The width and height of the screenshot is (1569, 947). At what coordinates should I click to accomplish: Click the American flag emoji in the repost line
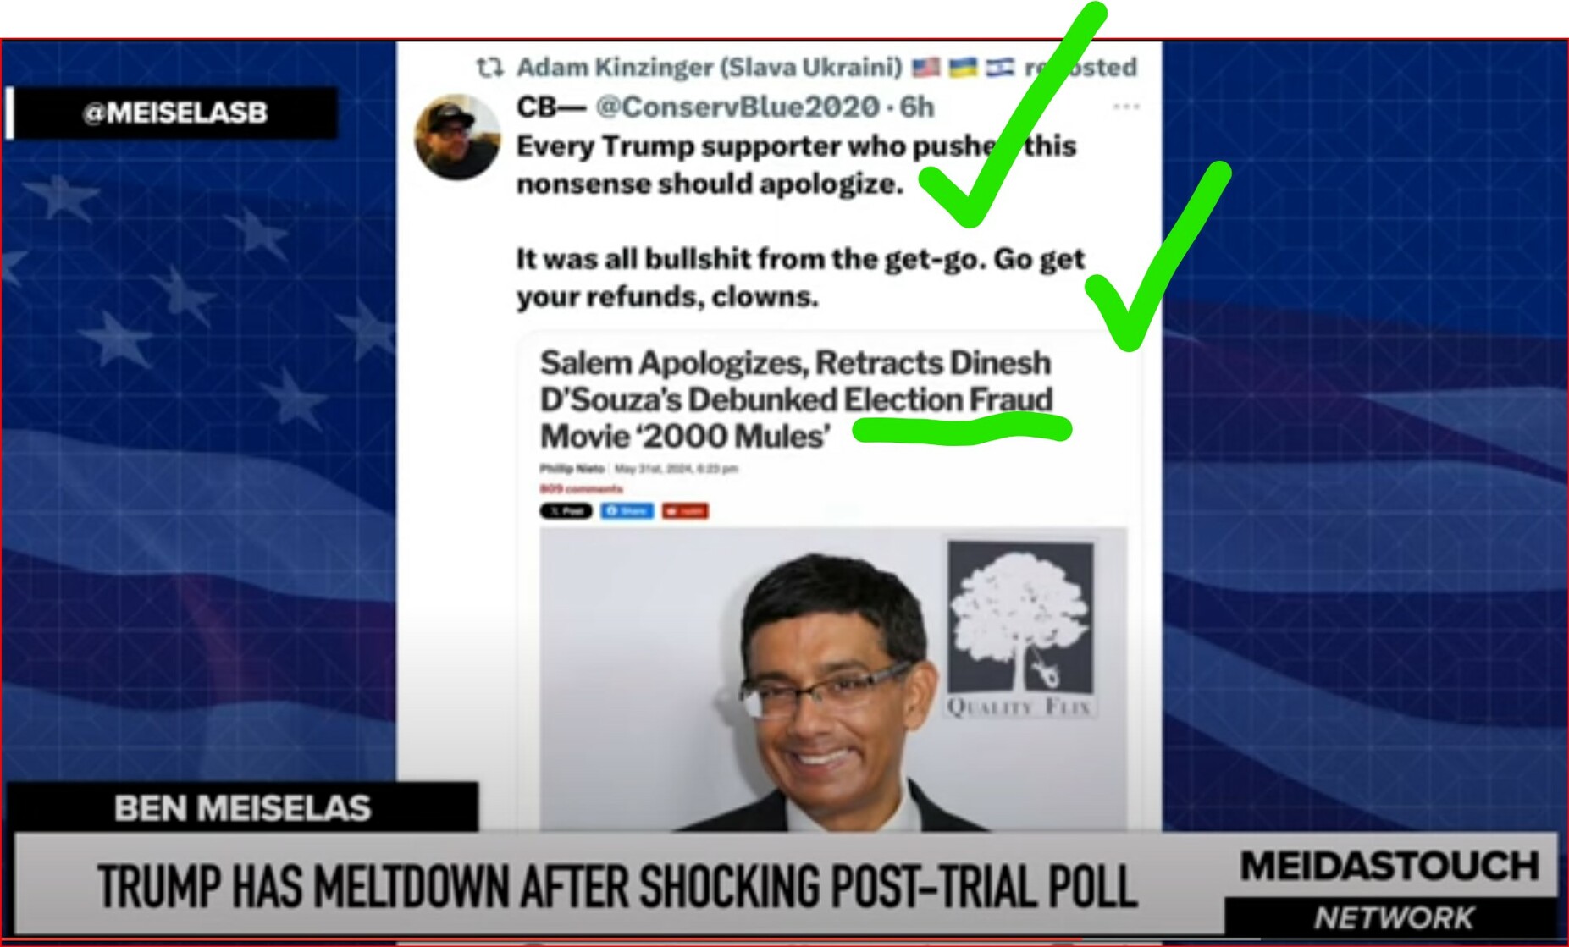pos(925,67)
